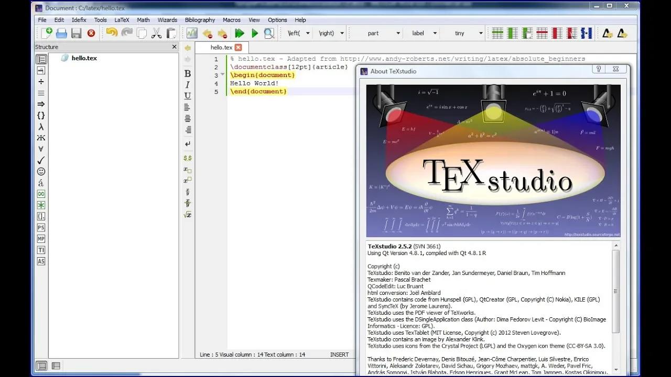The height and width of the screenshot is (377, 671).
Task: Click the Open file folder icon
Action: click(62, 33)
